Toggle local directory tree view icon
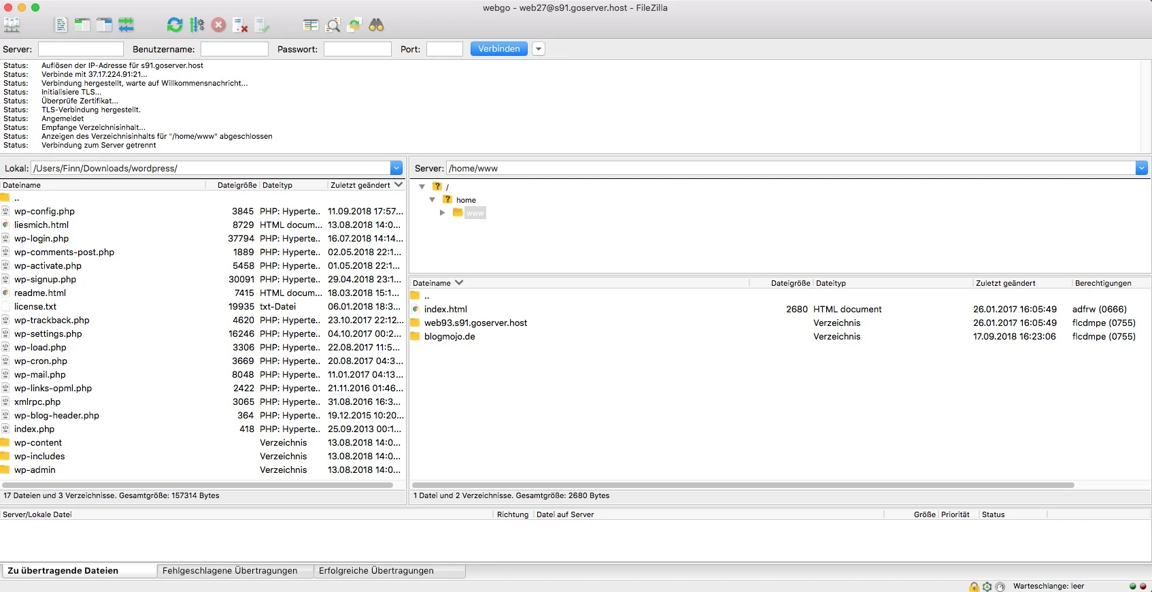Image resolution: width=1152 pixels, height=592 pixels. [82, 25]
